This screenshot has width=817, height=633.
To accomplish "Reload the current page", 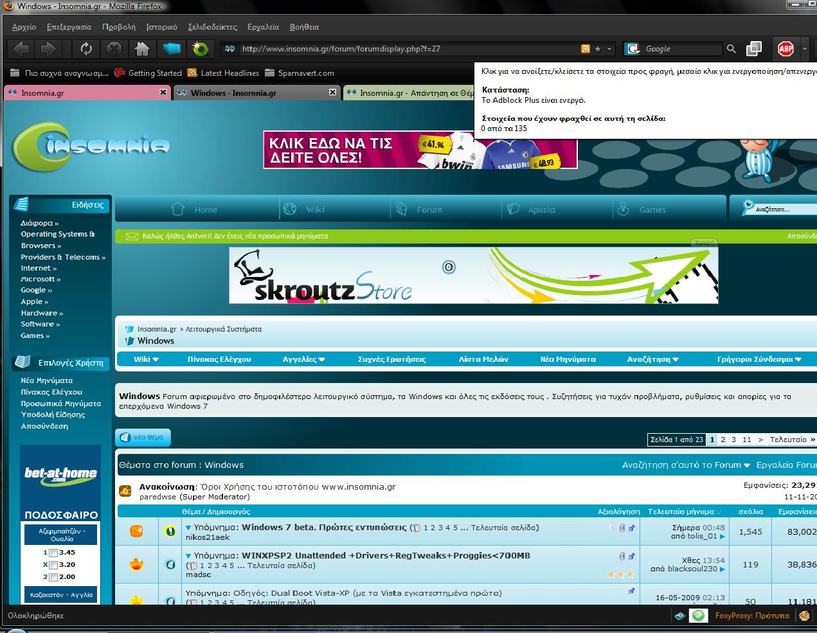I will click(x=85, y=49).
